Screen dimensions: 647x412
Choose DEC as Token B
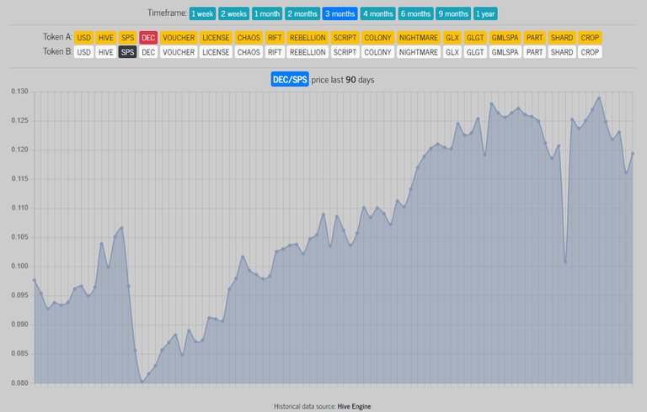(x=148, y=52)
